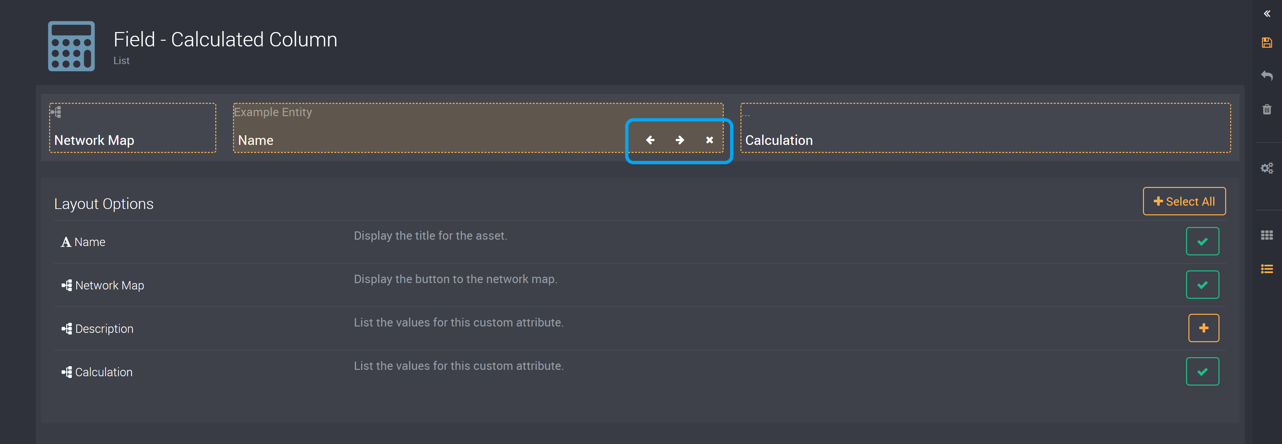Toggle the Name layout option checkmark
Image resolution: width=1282 pixels, height=444 pixels.
pos(1202,242)
